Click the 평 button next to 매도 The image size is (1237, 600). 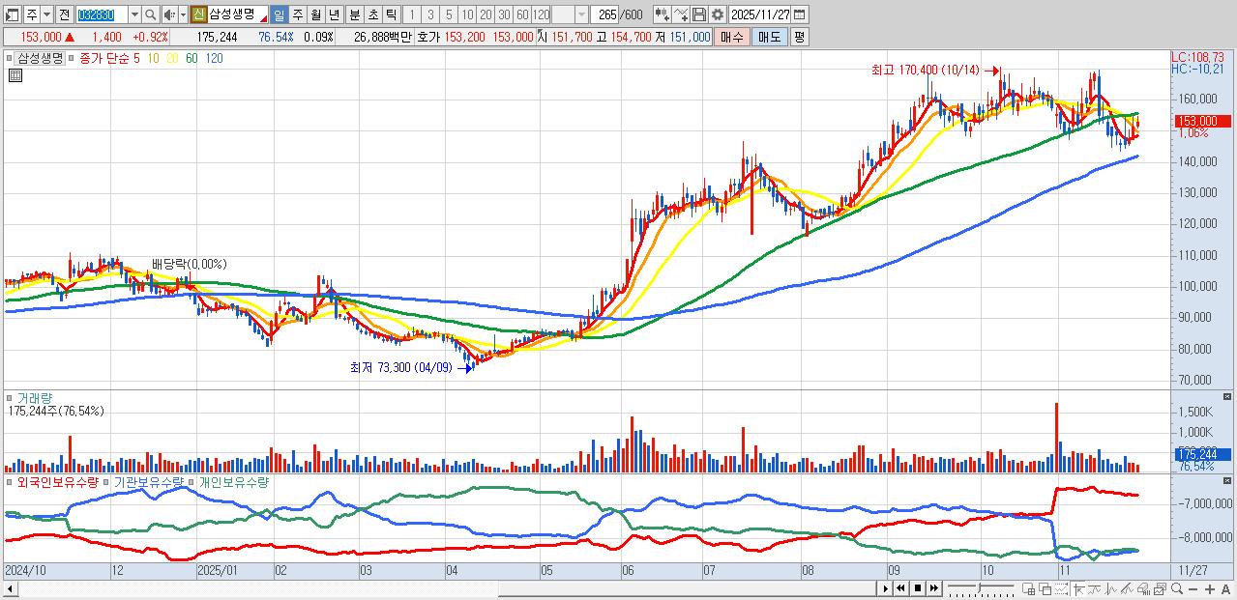click(799, 37)
